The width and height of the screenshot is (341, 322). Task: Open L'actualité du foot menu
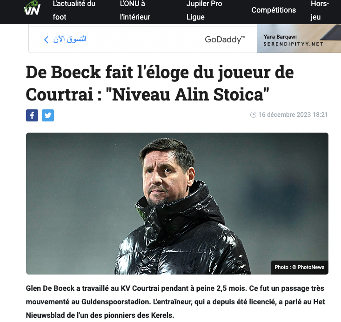coord(74,10)
